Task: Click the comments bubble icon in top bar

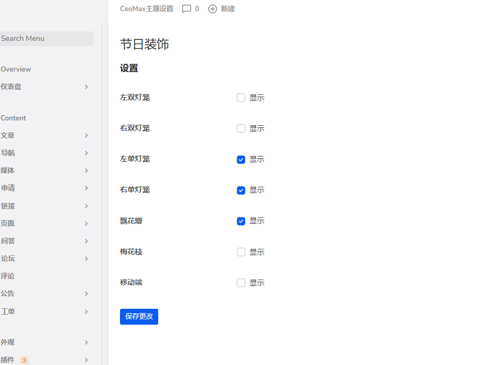Action: [186, 9]
